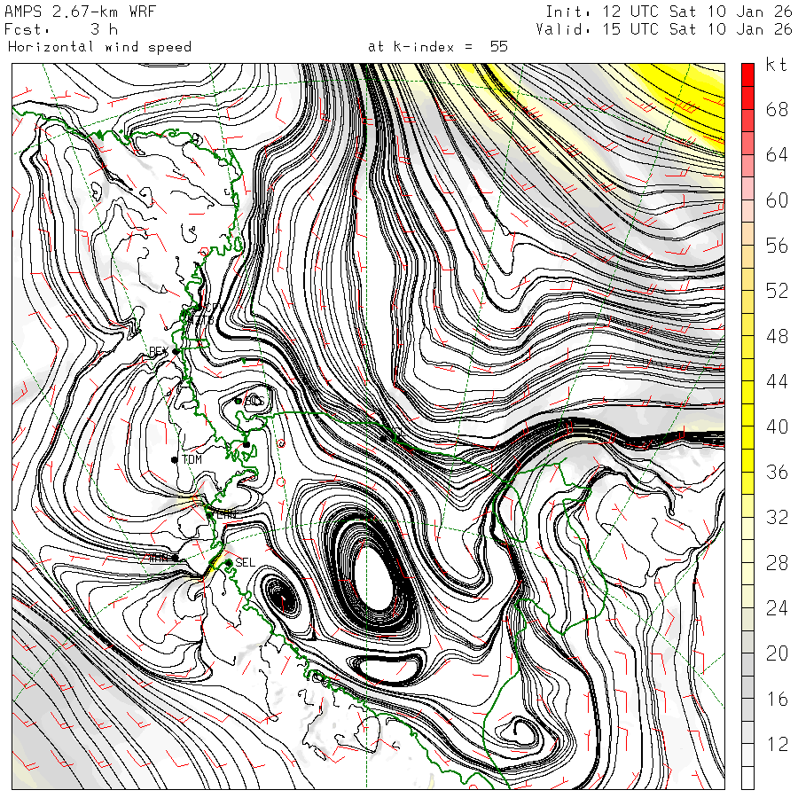The image size is (798, 798).
Task: Click the 56 colorbar tick label
Action: click(x=777, y=246)
